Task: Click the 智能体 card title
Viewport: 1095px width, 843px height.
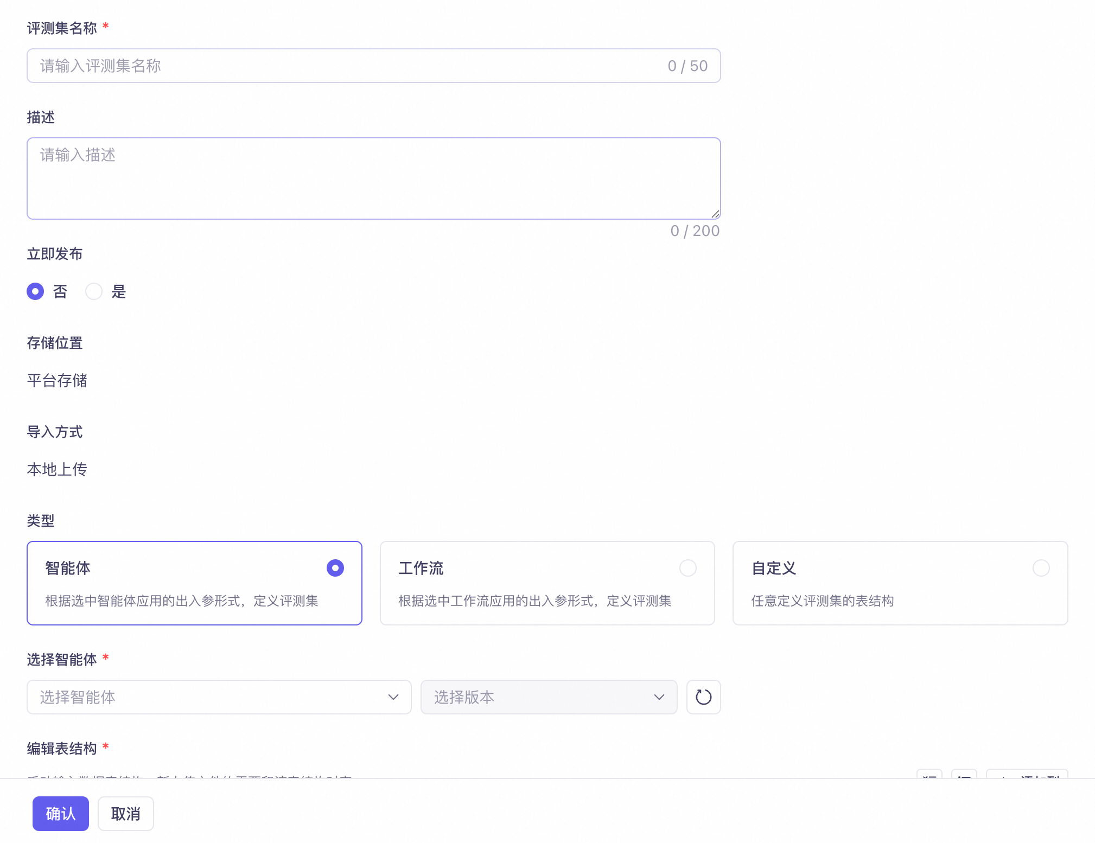Action: tap(68, 568)
